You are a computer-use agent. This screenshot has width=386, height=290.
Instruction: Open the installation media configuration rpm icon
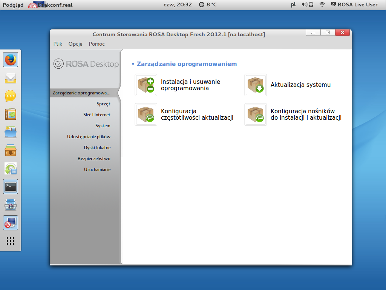256,114
